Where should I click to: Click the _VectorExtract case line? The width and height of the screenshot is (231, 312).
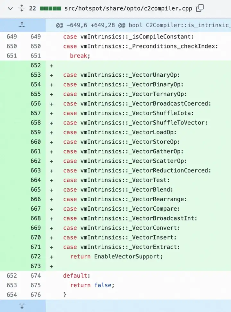click(x=122, y=247)
